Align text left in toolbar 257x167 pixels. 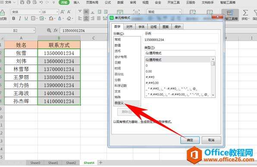80,18
